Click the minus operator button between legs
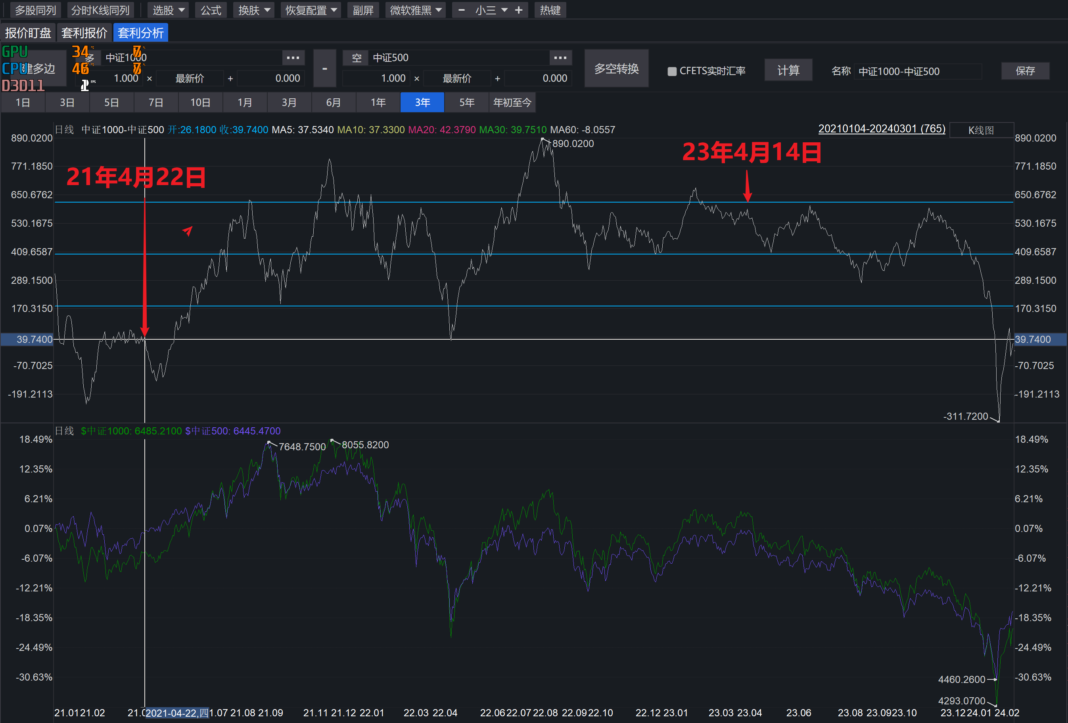The image size is (1068, 723). point(324,69)
